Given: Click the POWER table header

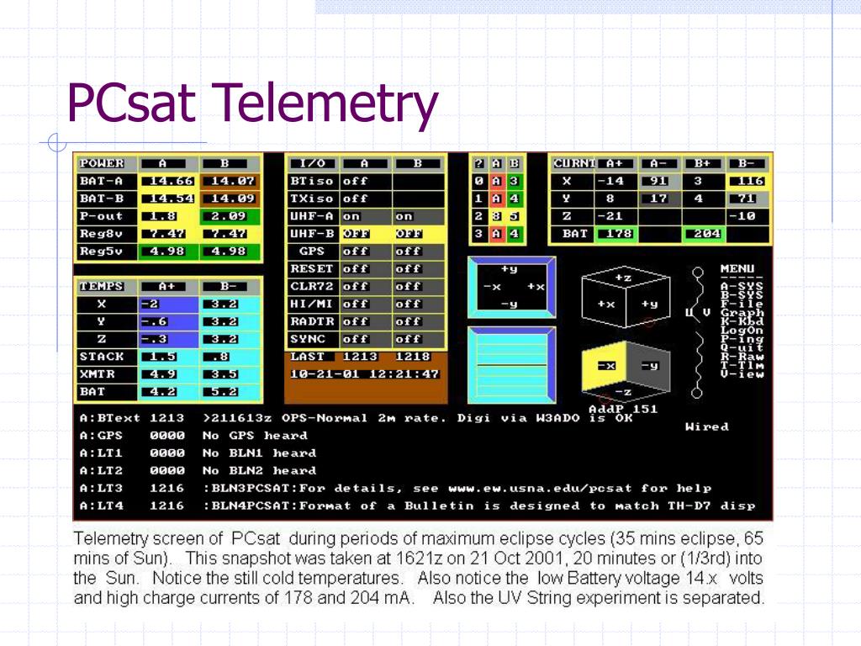Looking at the screenshot, I should (x=102, y=163).
